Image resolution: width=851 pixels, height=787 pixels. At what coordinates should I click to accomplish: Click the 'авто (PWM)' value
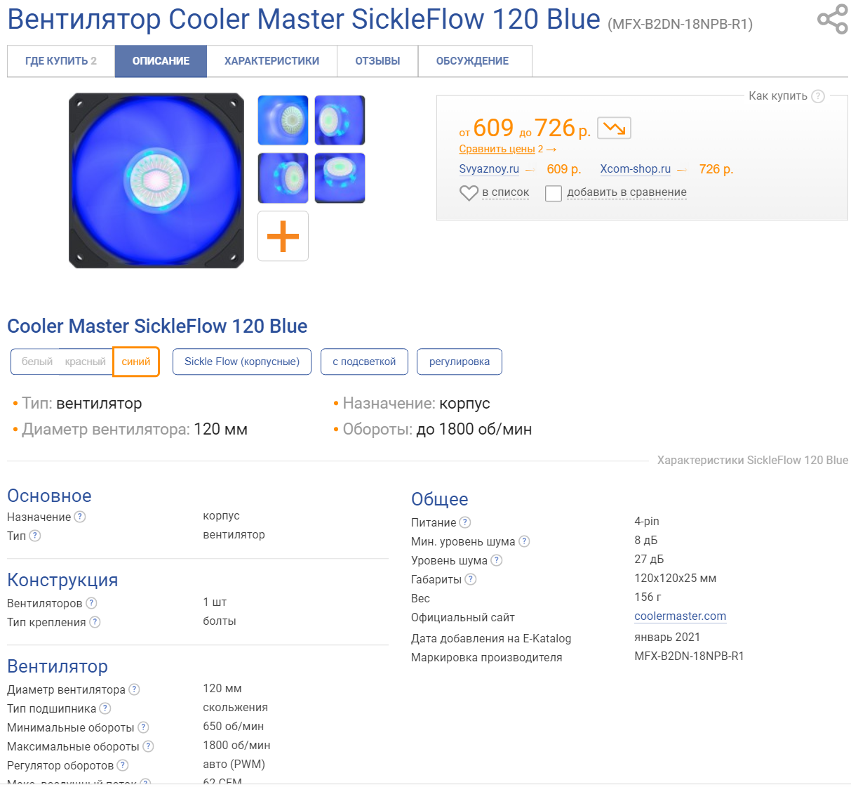click(x=234, y=765)
